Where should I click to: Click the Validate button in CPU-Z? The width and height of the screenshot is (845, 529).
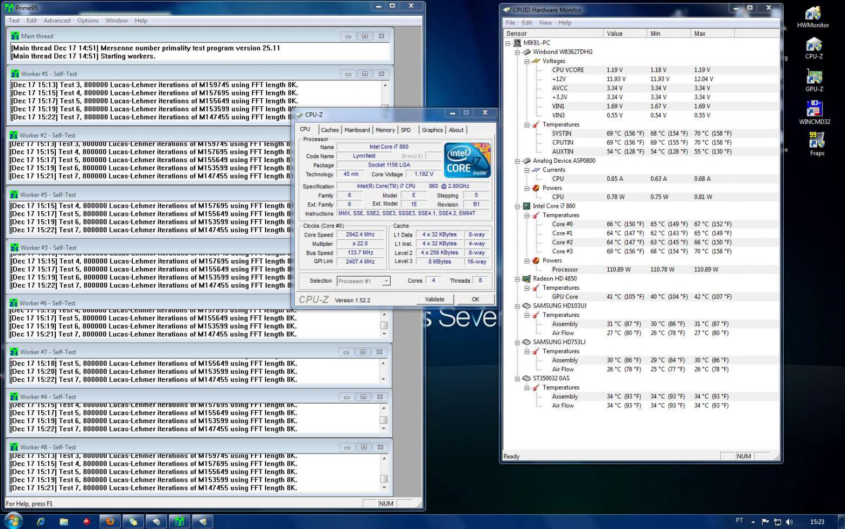(435, 299)
